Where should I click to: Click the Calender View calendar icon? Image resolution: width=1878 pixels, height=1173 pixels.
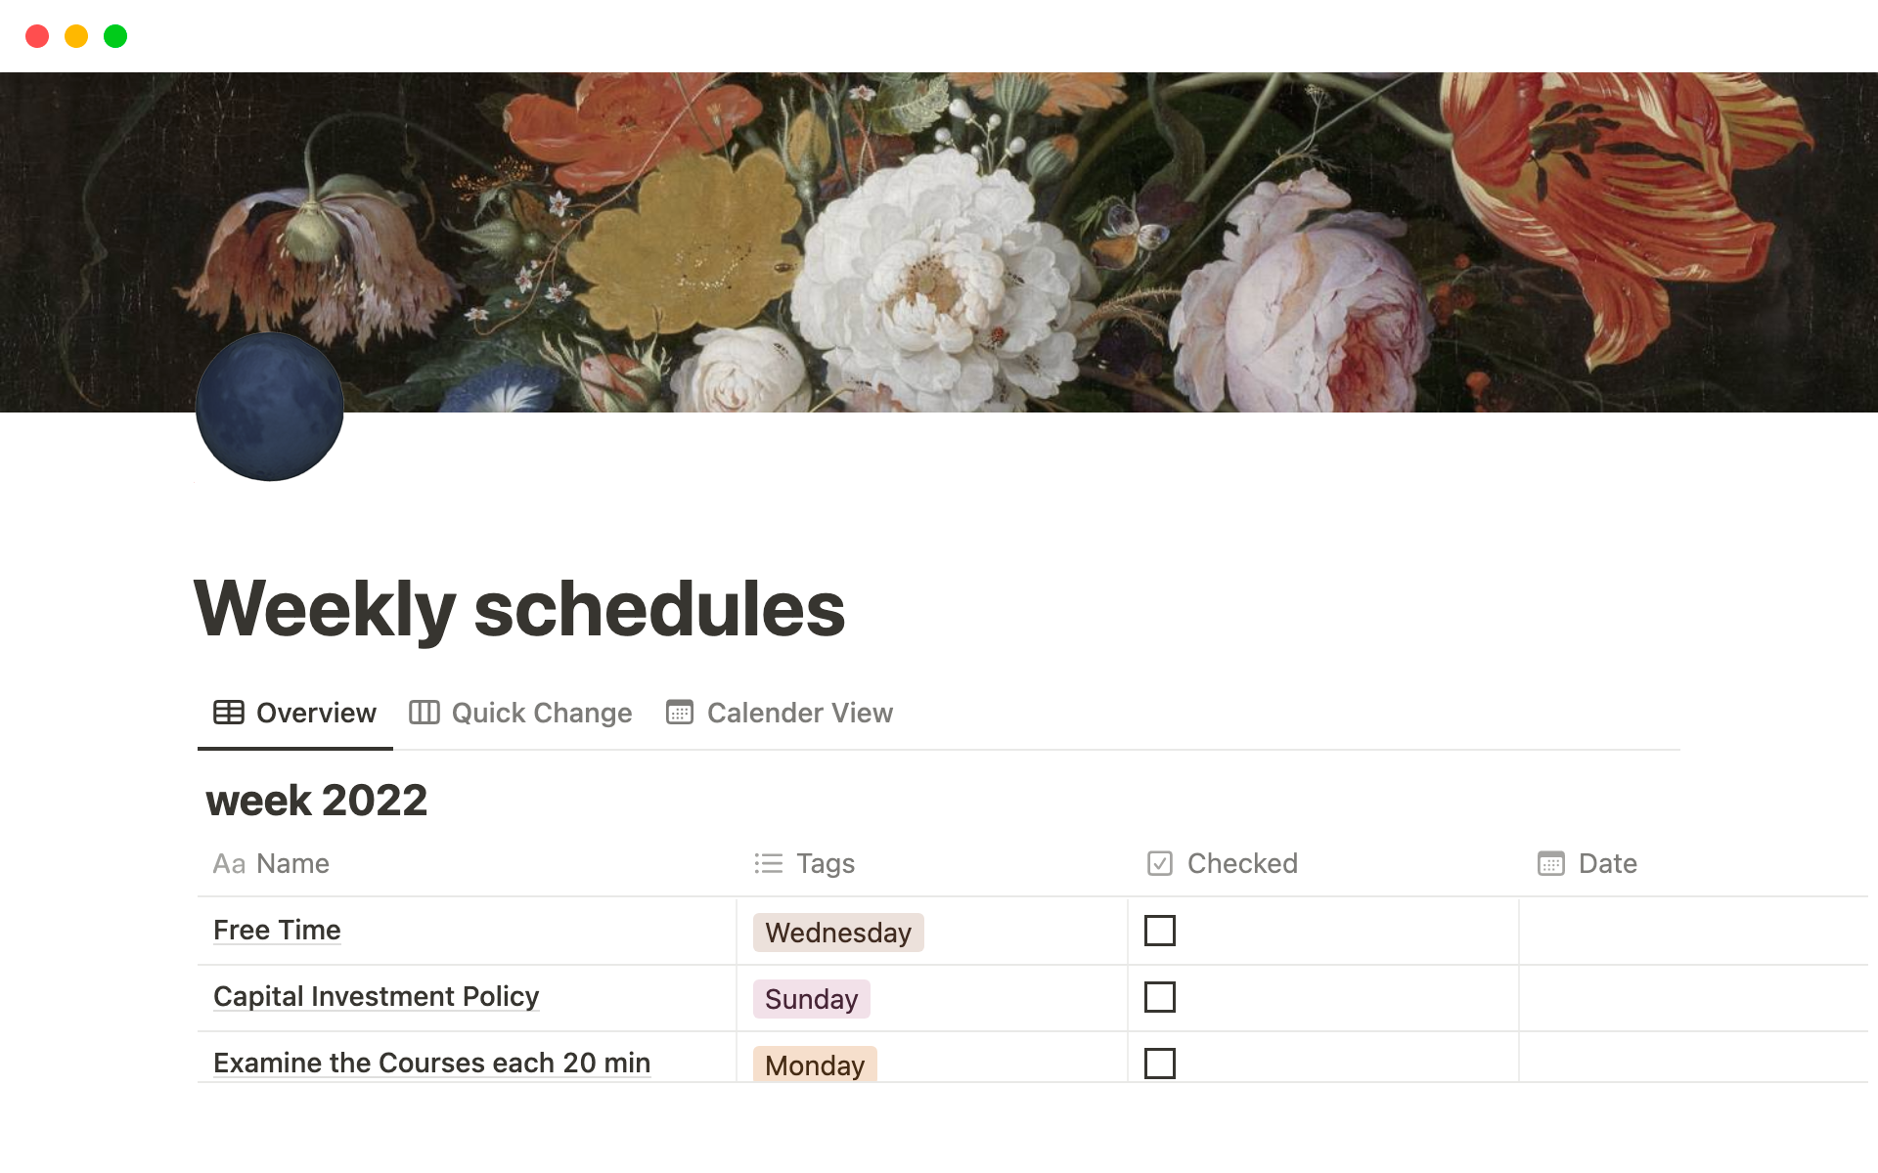pyautogui.click(x=680, y=713)
